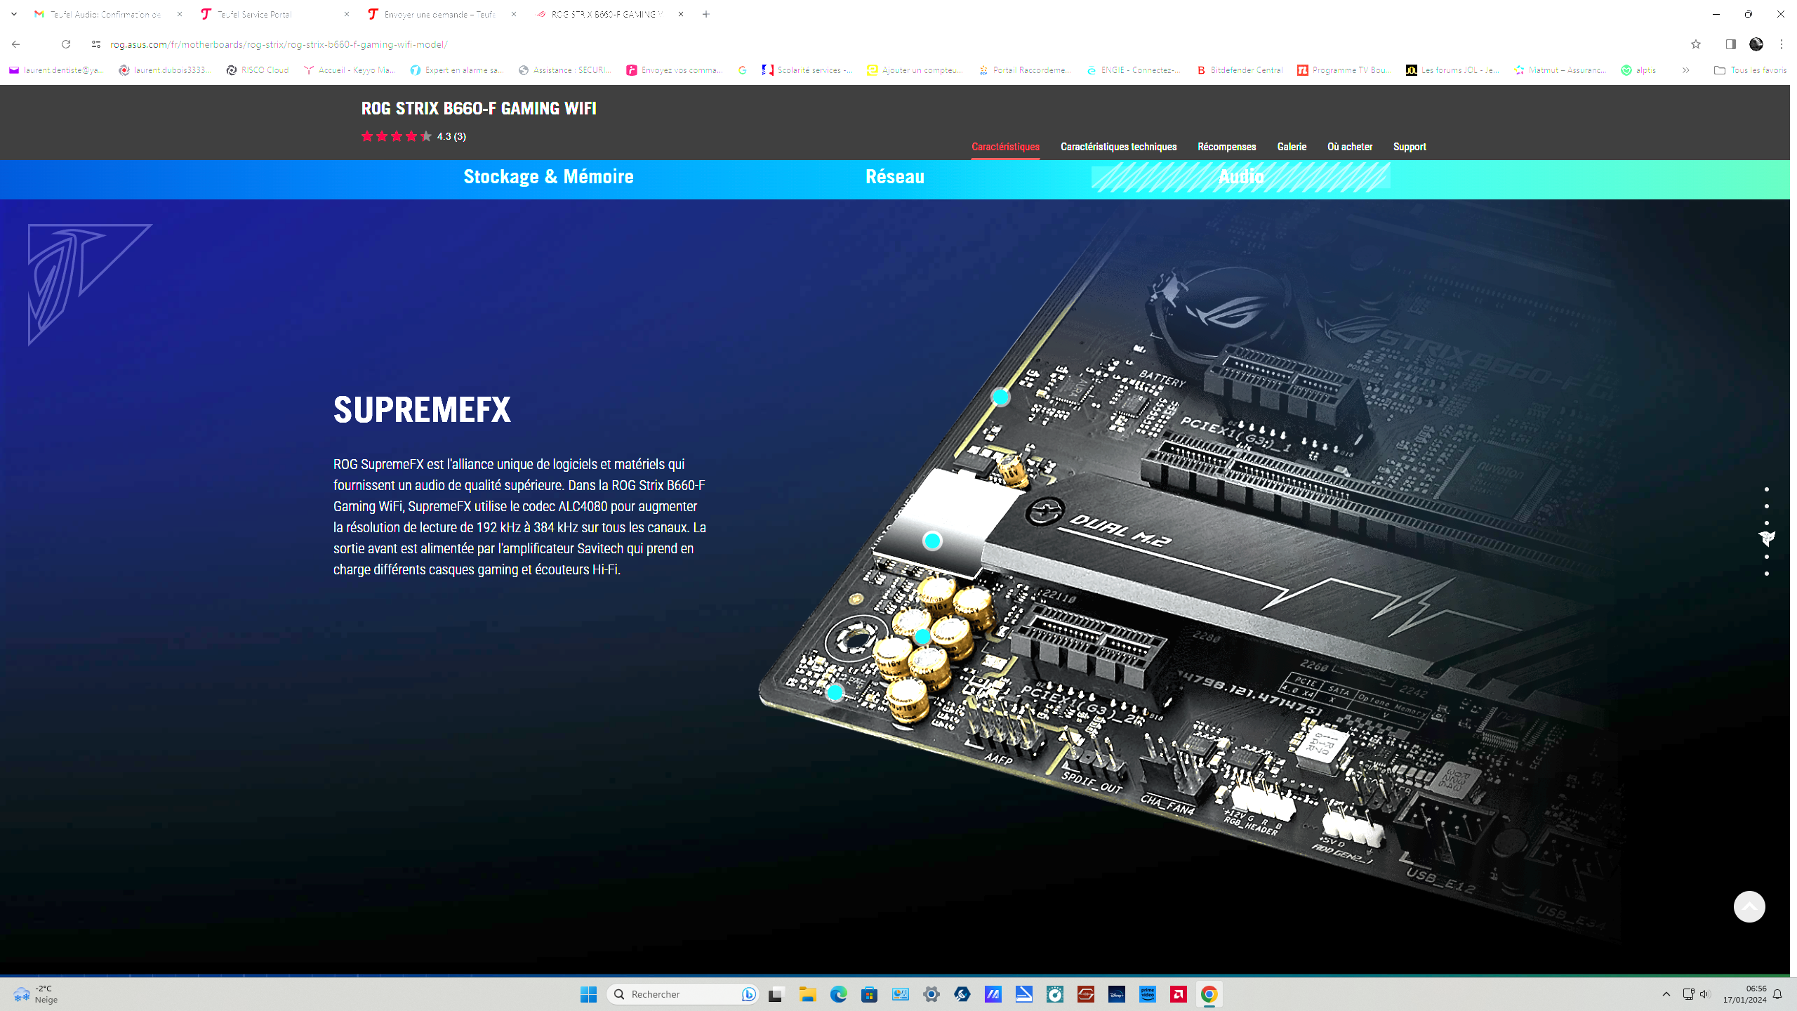Open AMD Software from taskbar

tap(1178, 994)
